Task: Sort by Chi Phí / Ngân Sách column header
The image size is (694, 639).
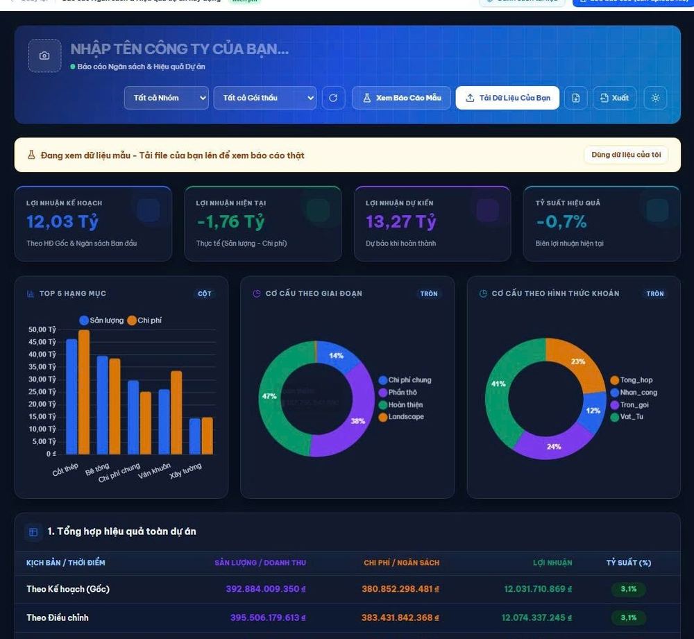Action: pos(401,563)
